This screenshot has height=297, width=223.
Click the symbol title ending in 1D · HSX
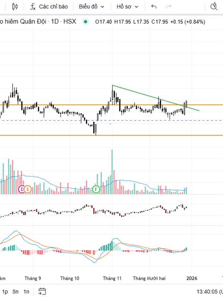click(x=38, y=22)
